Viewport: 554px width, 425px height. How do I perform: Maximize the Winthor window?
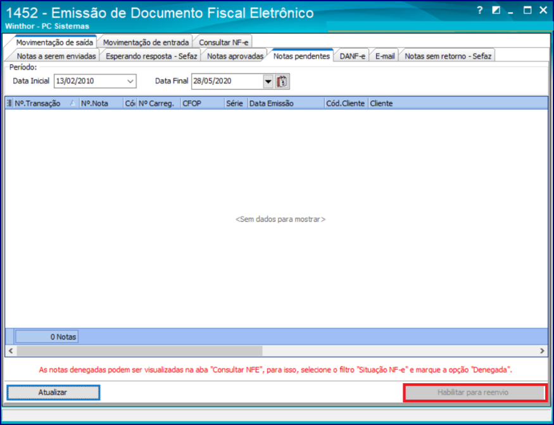pos(527,11)
